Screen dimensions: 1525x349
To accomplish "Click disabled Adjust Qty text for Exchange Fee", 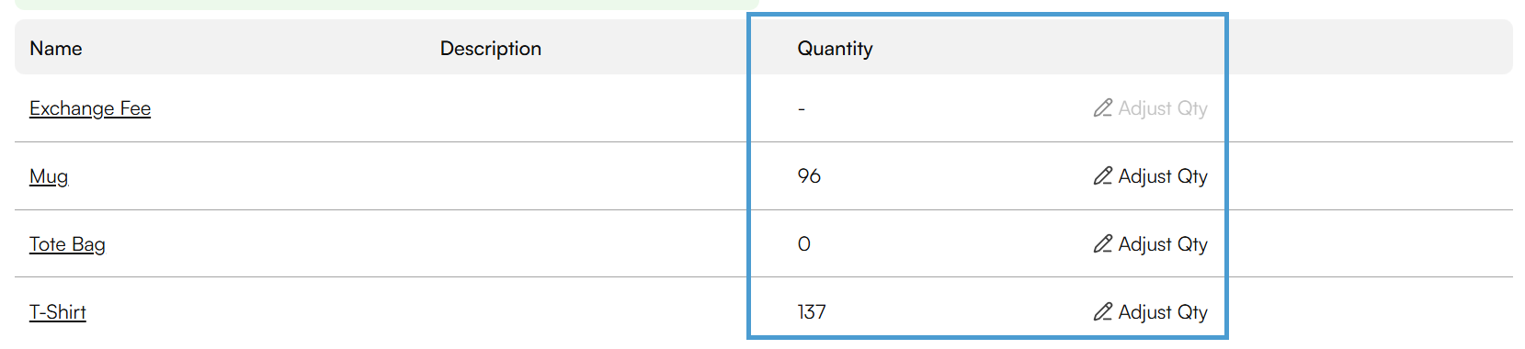I will [x=1163, y=108].
